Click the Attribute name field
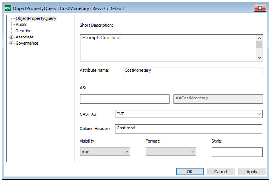The width and height of the screenshot is (271, 182). coord(193,71)
